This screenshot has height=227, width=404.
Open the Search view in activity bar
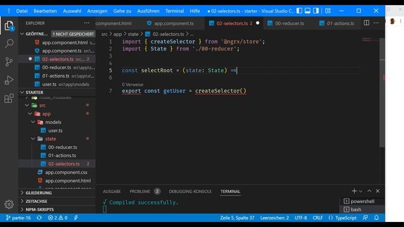pos(9,44)
